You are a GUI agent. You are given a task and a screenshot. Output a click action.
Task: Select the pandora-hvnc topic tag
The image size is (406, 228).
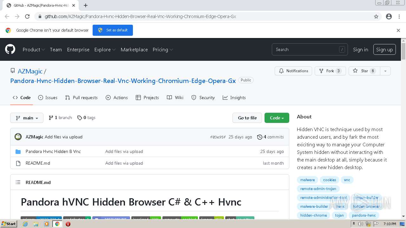point(364,215)
